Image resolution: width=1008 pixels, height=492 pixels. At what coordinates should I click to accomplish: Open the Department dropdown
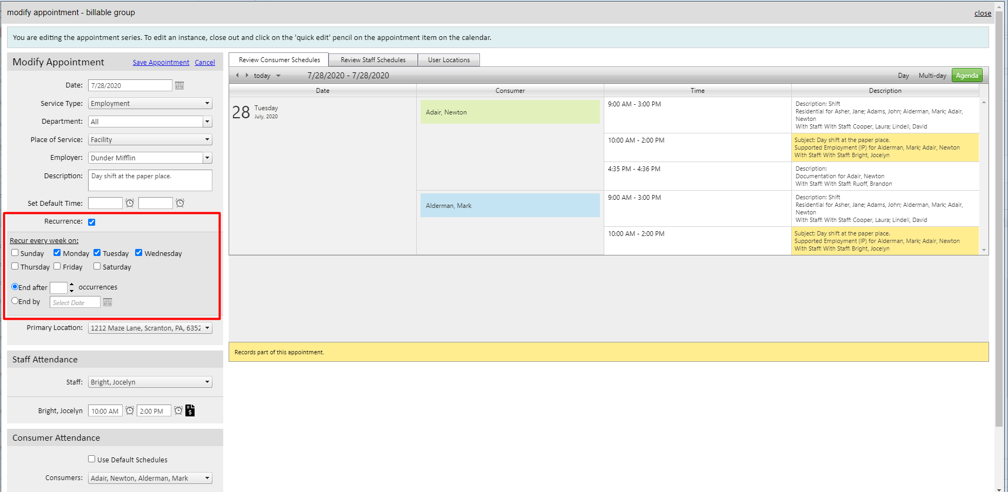150,122
